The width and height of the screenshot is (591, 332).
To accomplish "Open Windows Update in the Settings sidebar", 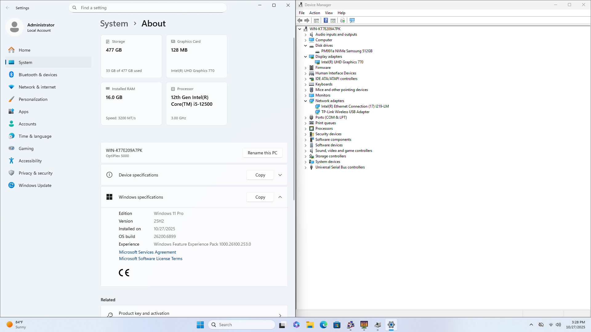I will tap(35, 185).
